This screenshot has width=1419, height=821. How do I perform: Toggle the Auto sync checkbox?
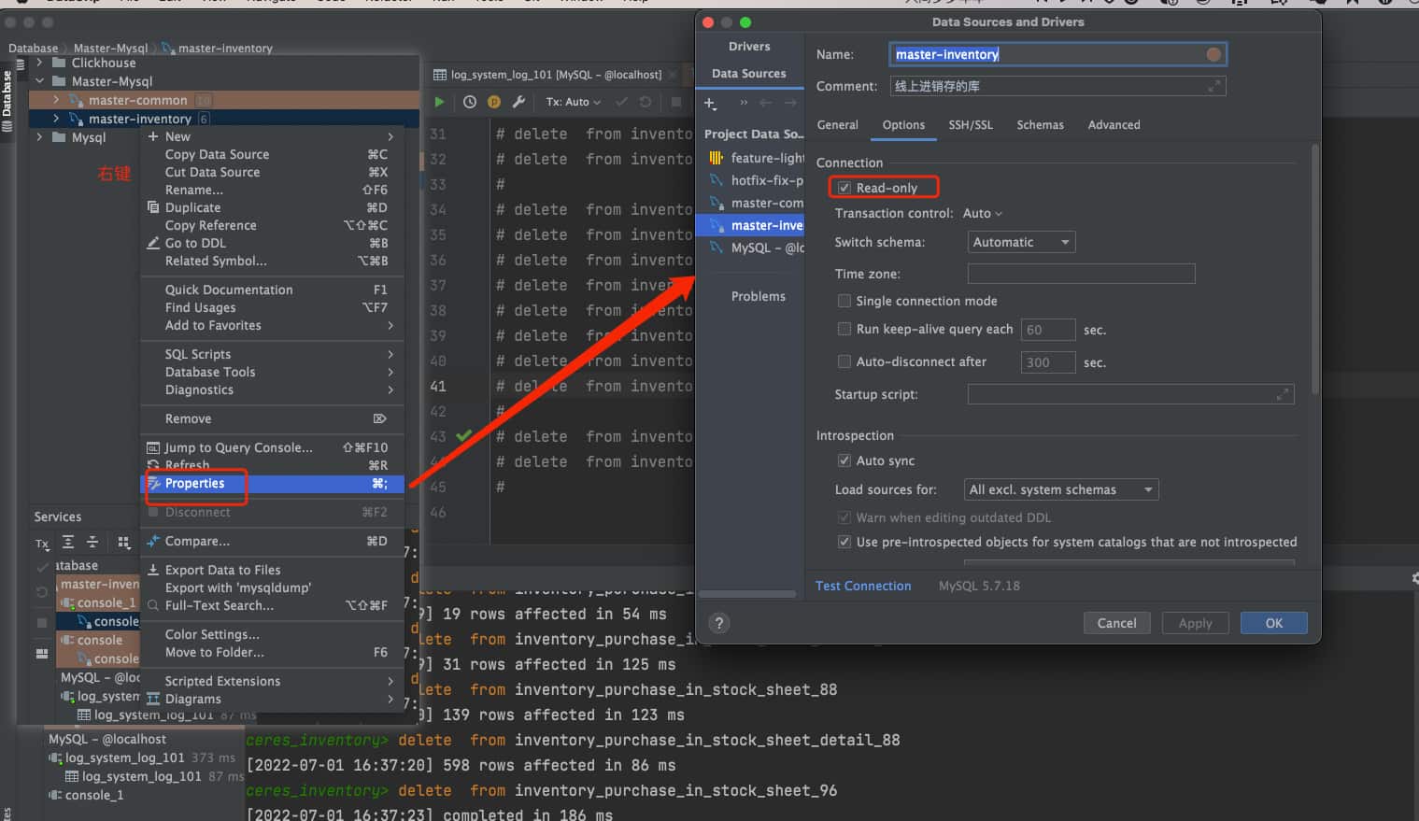844,460
